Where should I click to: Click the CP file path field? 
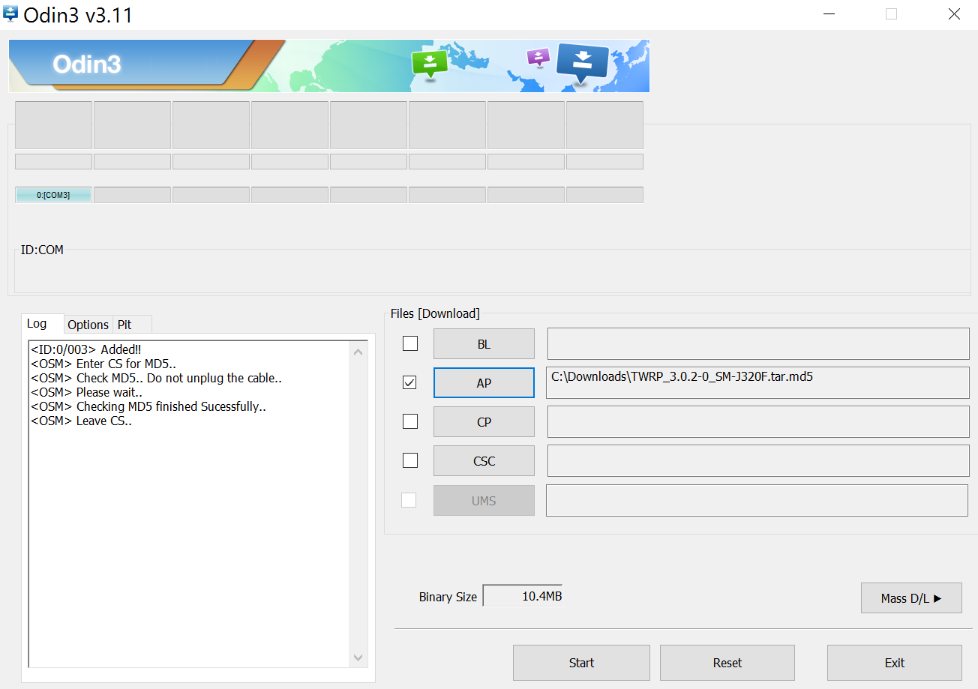coord(758,421)
